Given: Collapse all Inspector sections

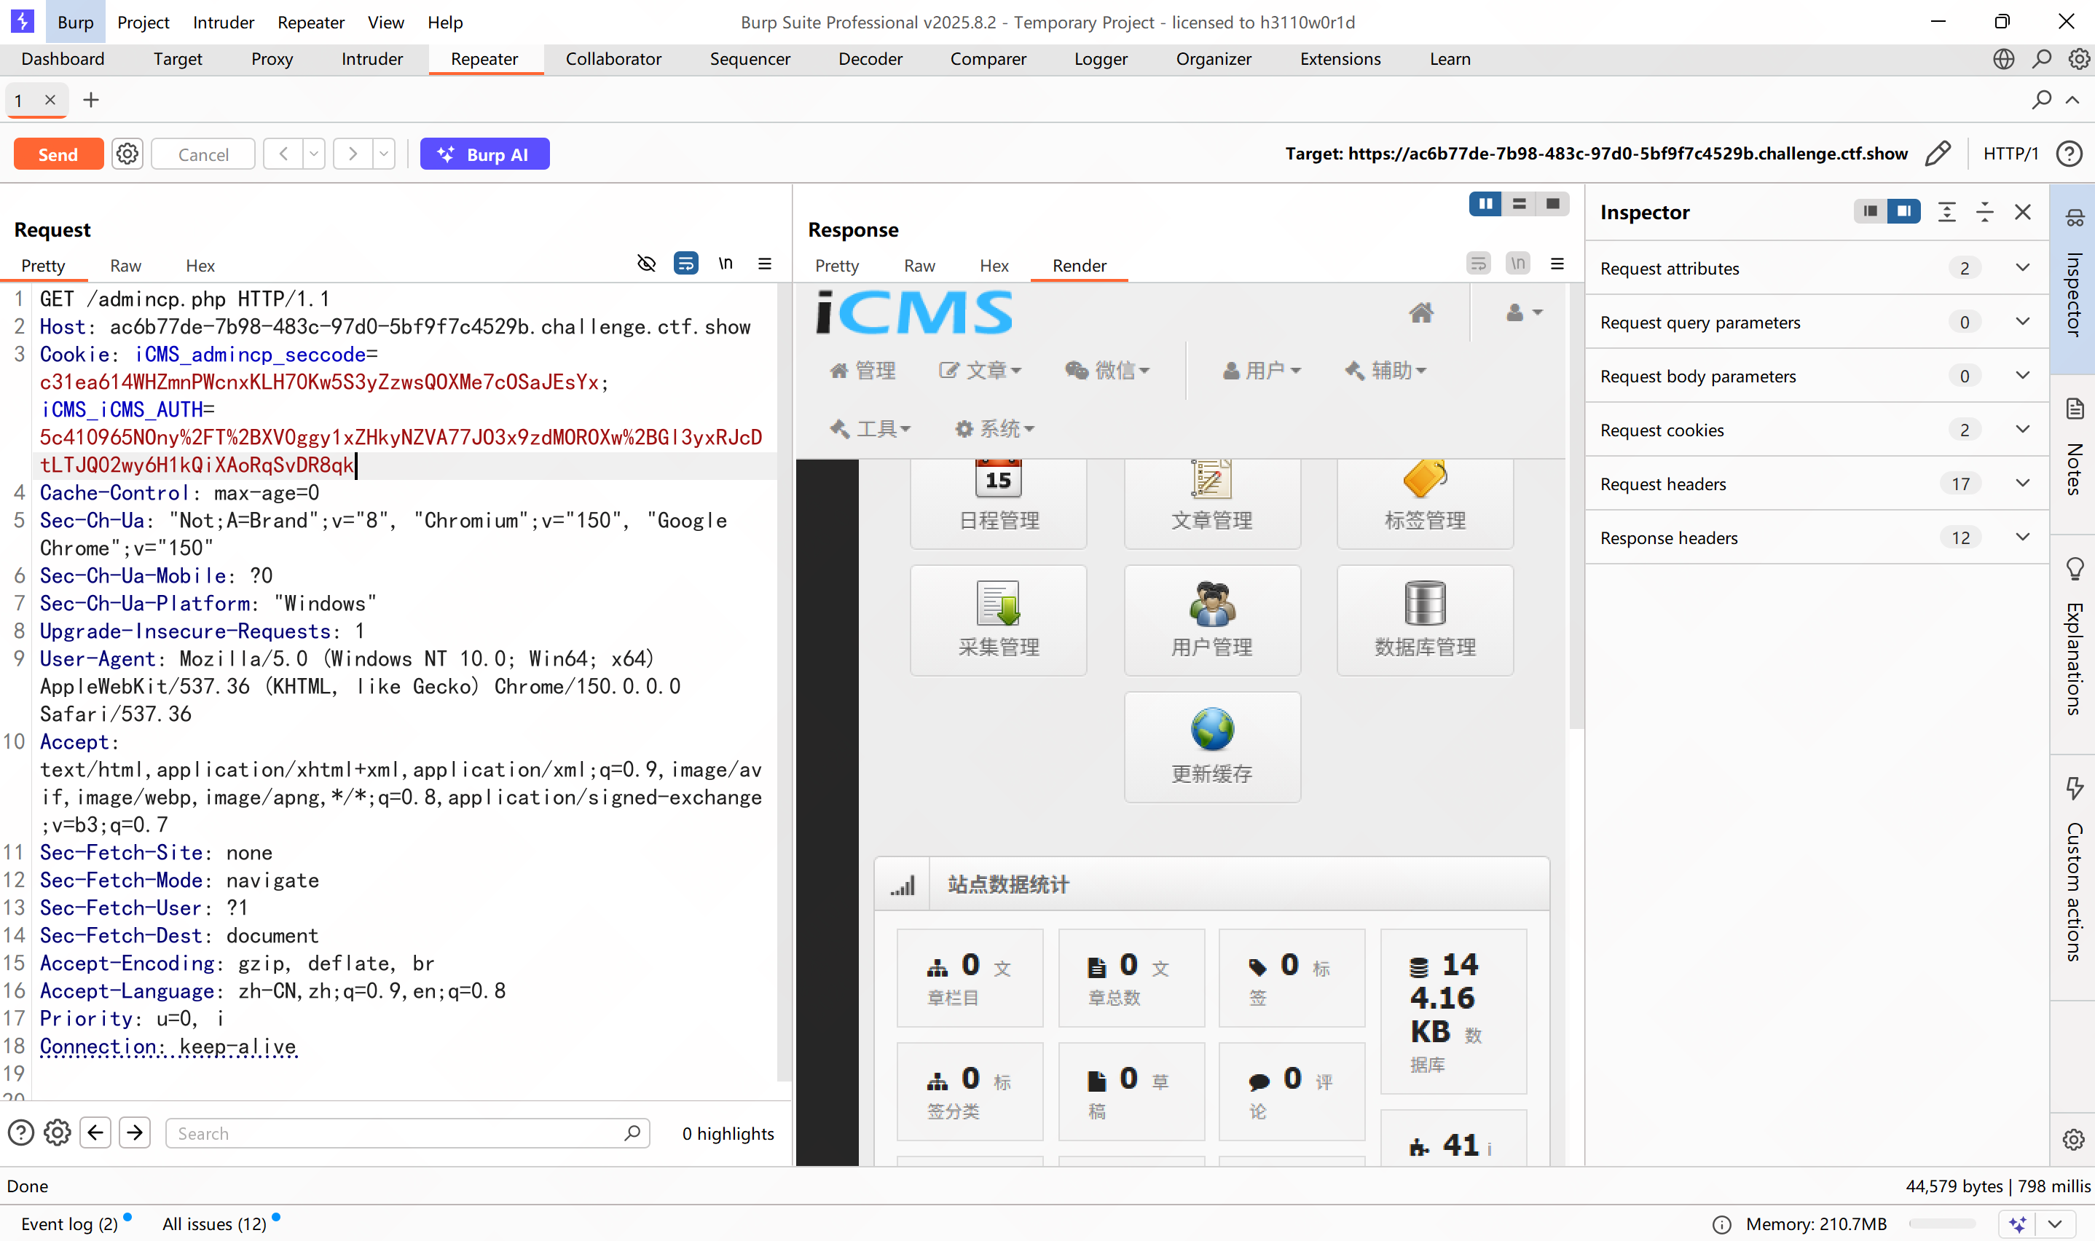Looking at the screenshot, I should pos(1984,213).
